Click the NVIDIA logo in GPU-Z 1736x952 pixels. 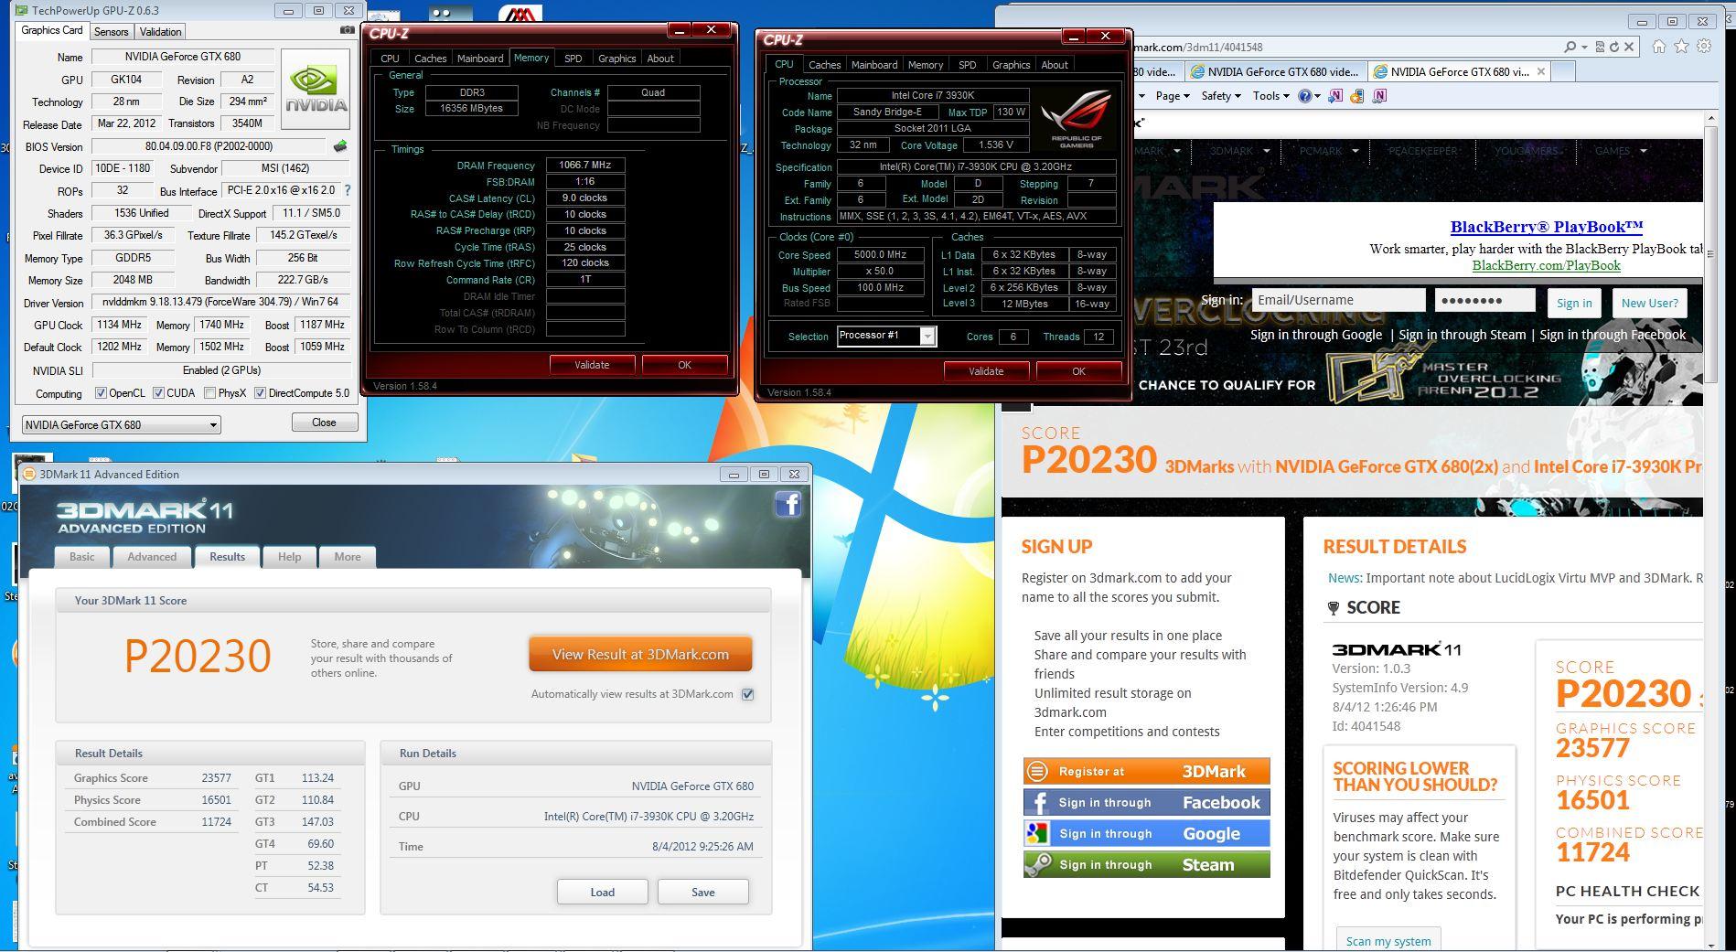coord(316,90)
